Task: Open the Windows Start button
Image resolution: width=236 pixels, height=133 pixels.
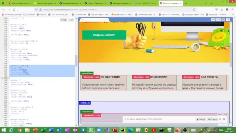Action: tap(3, 130)
